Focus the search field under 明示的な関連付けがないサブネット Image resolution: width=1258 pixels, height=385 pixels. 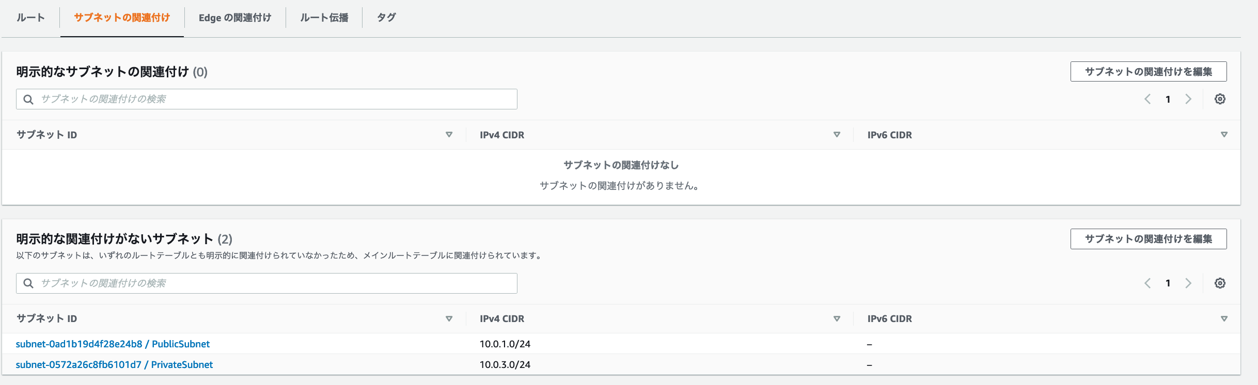266,283
